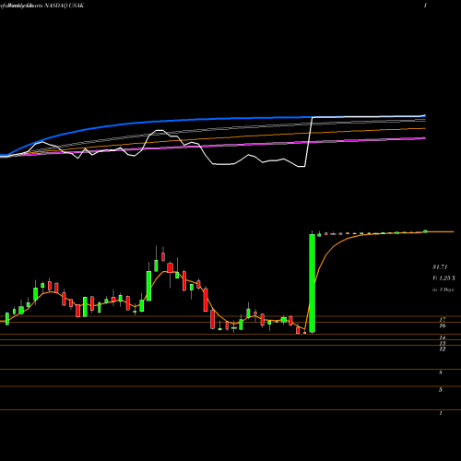Screen dimensions: 461x461
Task: Click the price level label 16
Action: coord(443,325)
